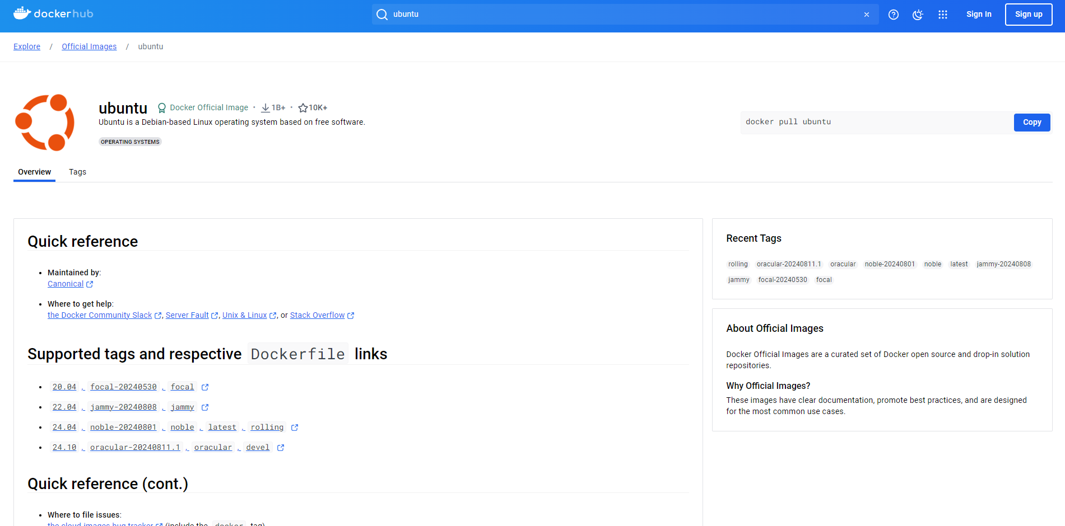Open the Stack Overflow link

click(x=318, y=316)
